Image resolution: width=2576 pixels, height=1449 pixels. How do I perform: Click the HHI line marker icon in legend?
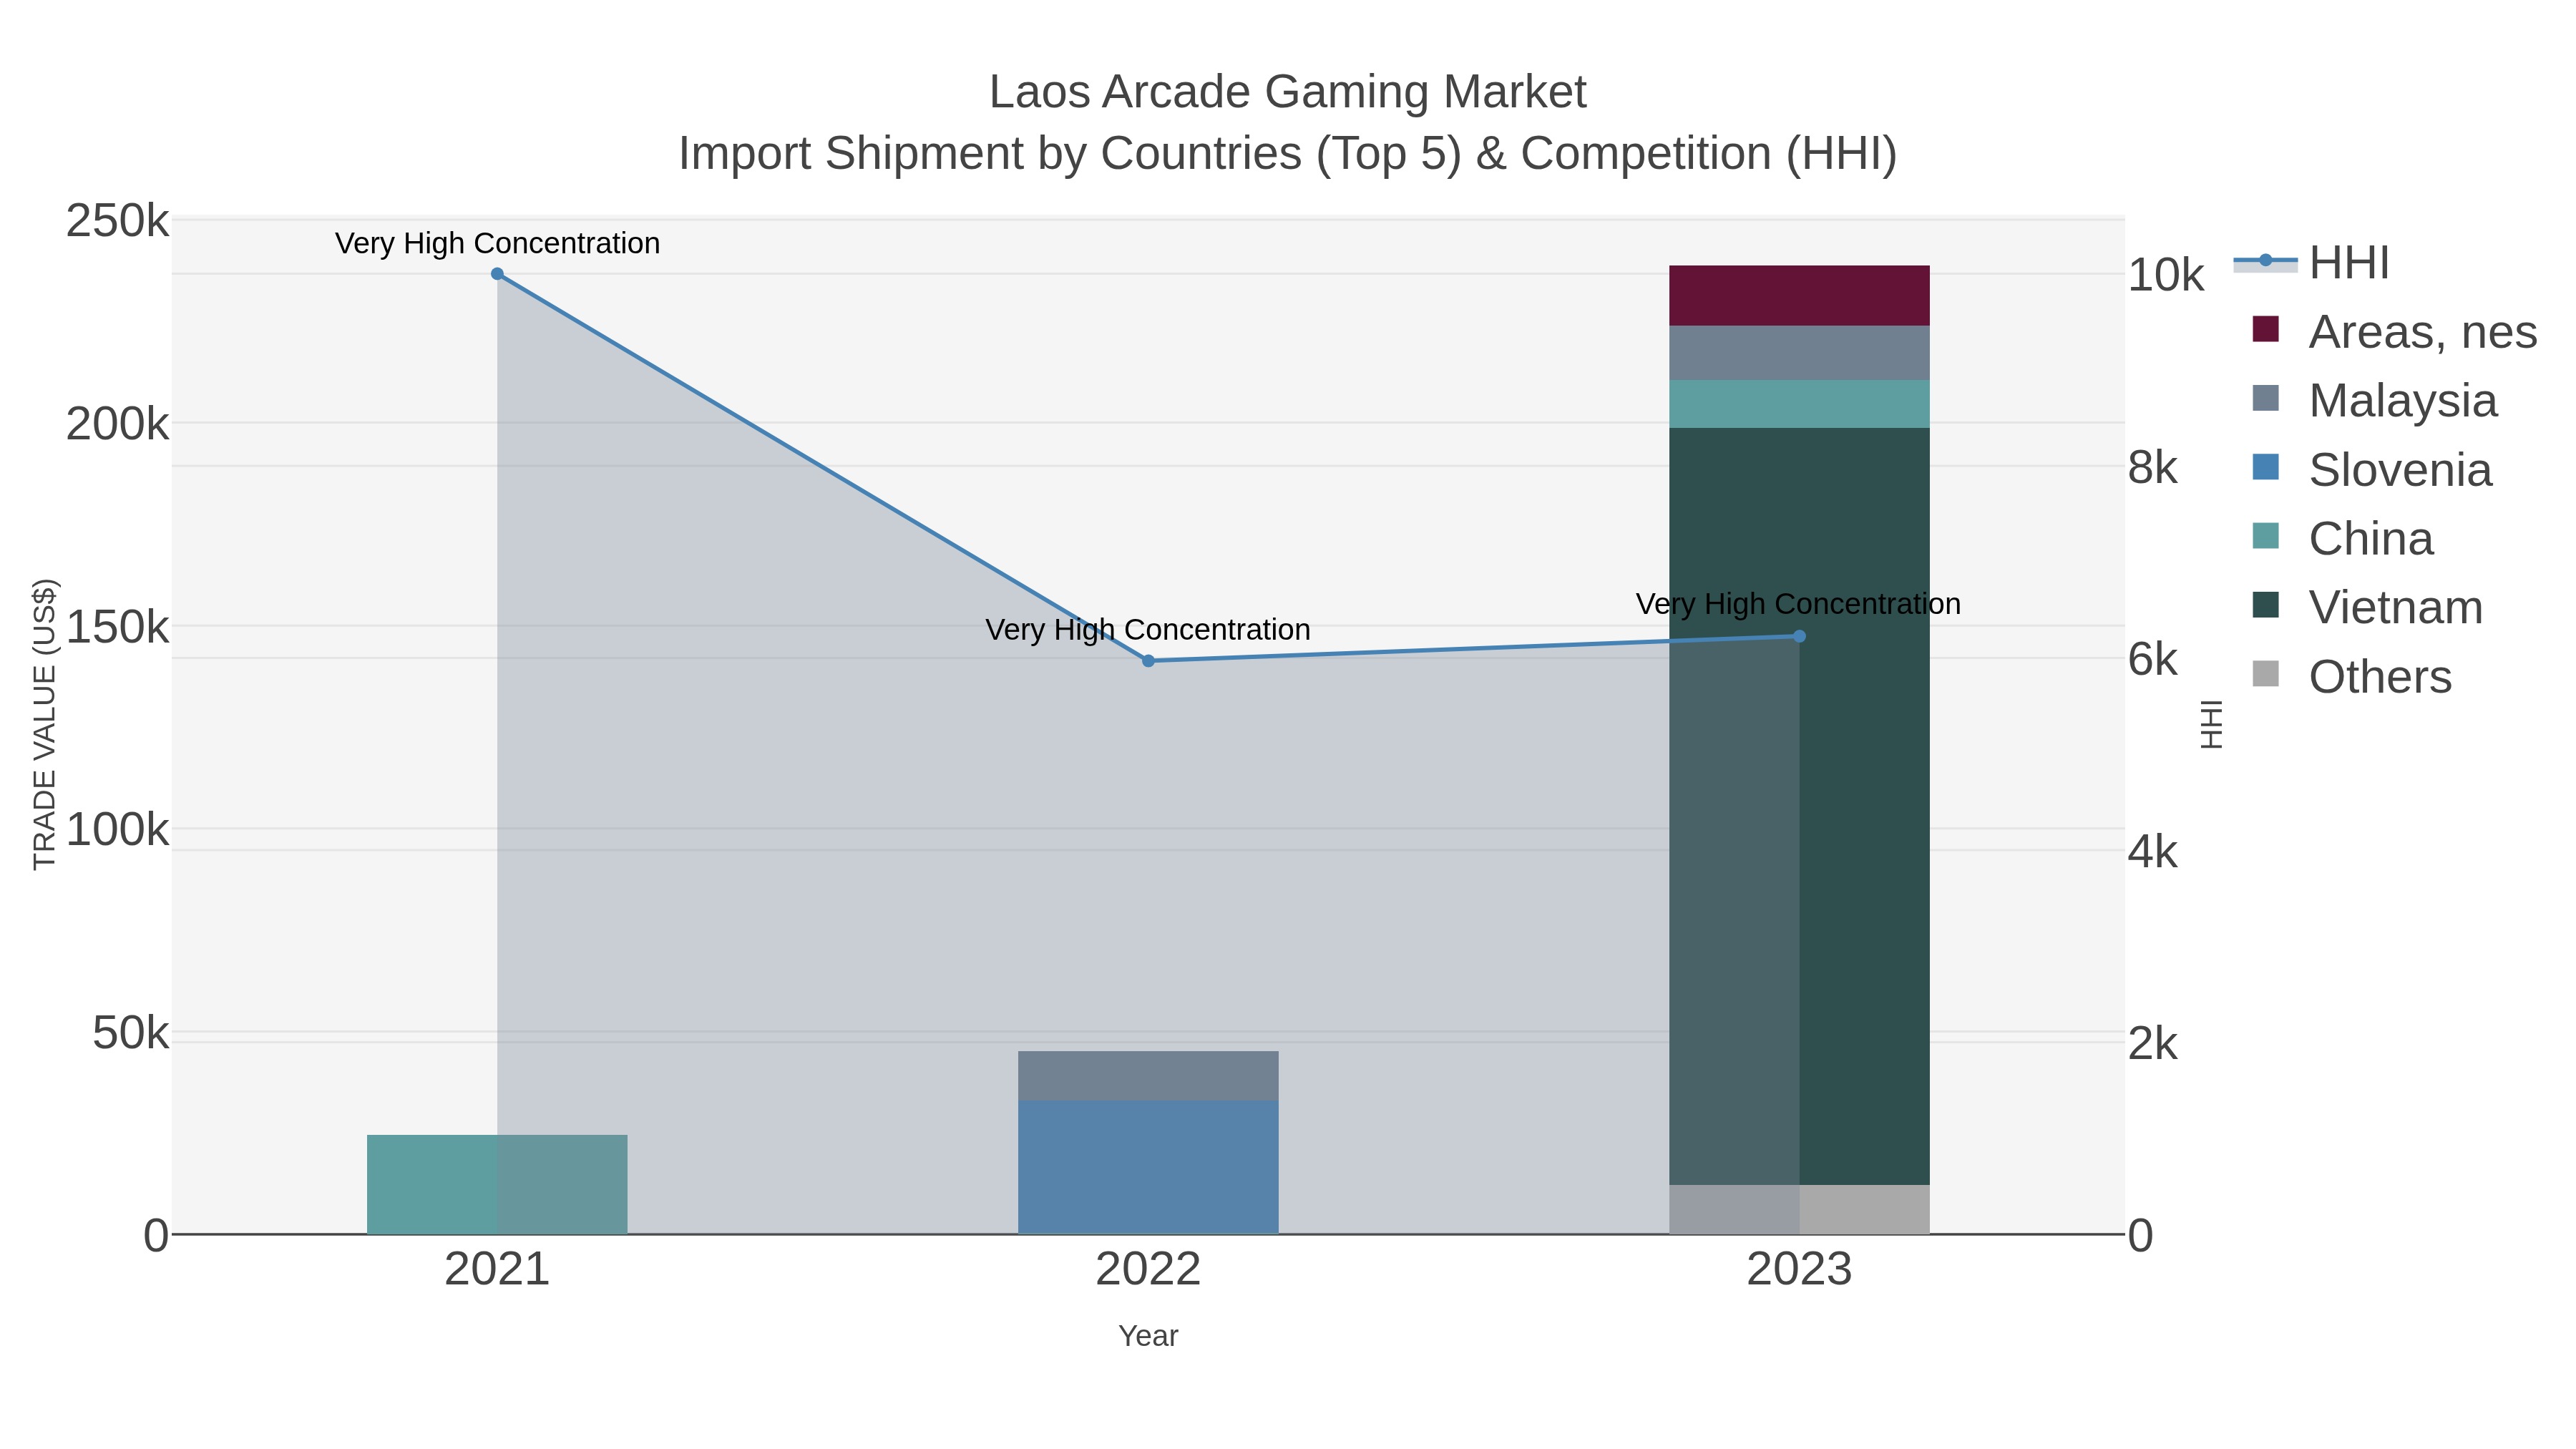pyautogui.click(x=2265, y=261)
